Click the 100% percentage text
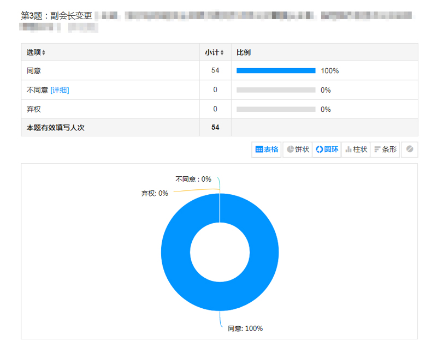The image size is (437, 341). [x=330, y=71]
